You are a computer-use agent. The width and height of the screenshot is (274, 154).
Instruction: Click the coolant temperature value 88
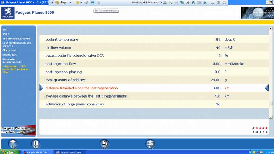coord(218,39)
